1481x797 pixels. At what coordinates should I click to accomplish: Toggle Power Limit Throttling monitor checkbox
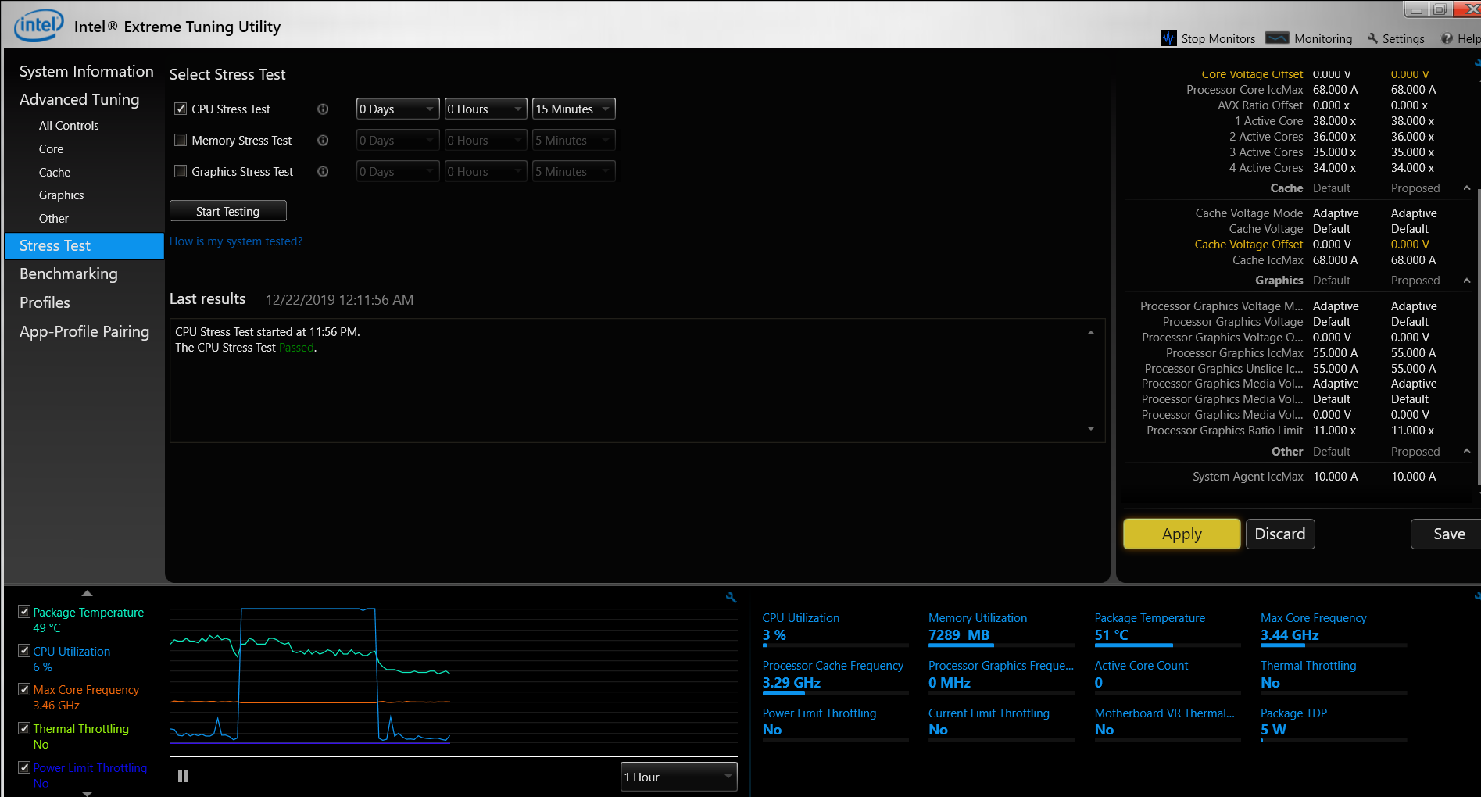point(24,767)
